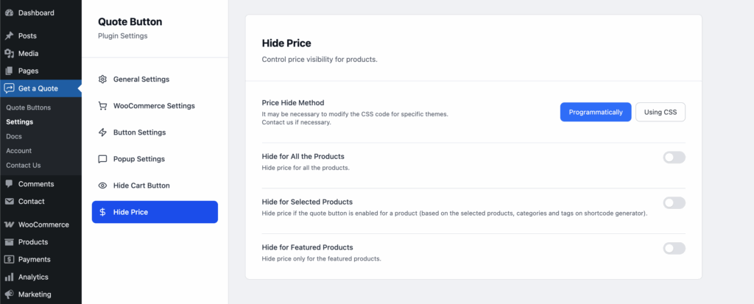The height and width of the screenshot is (304, 754).
Task: Click the gear icon beside General Settings
Action: (103, 79)
